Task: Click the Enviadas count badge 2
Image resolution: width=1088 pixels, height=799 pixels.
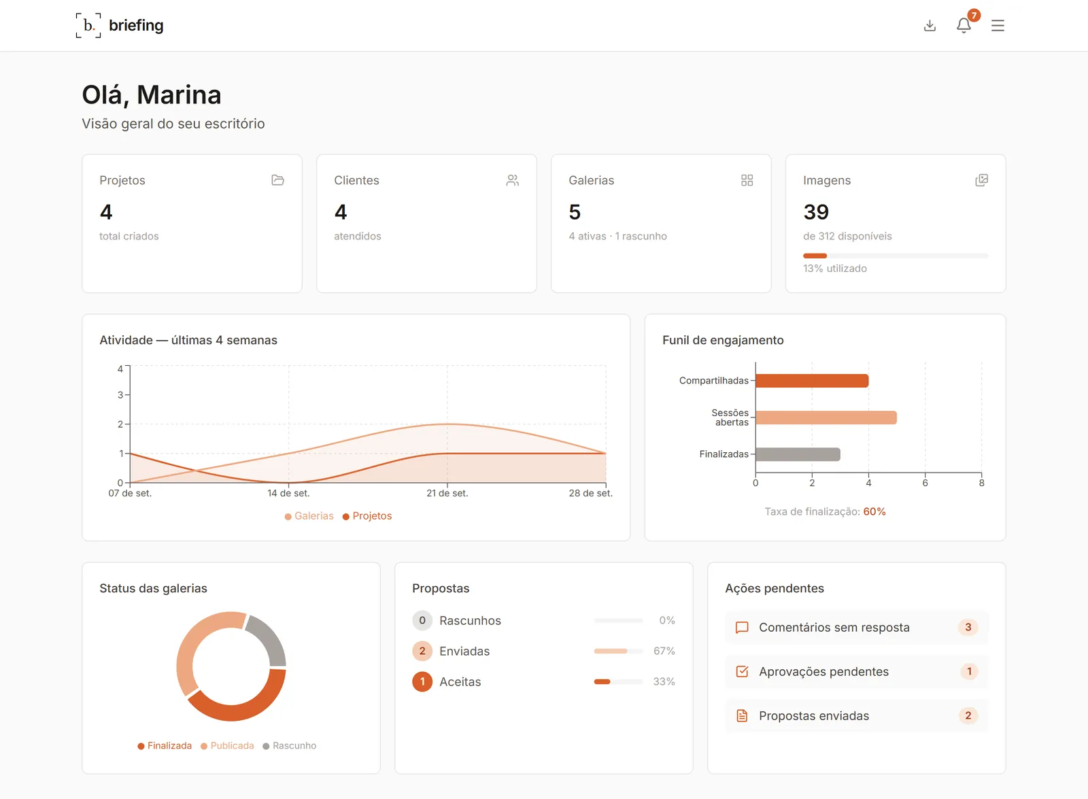Action: pos(422,651)
